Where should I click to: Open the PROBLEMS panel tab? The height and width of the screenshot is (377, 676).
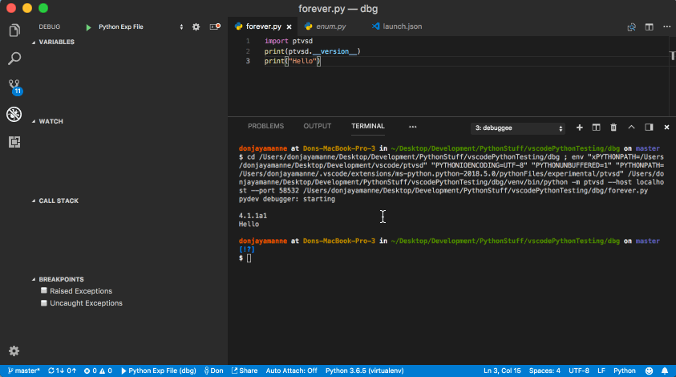click(x=265, y=127)
